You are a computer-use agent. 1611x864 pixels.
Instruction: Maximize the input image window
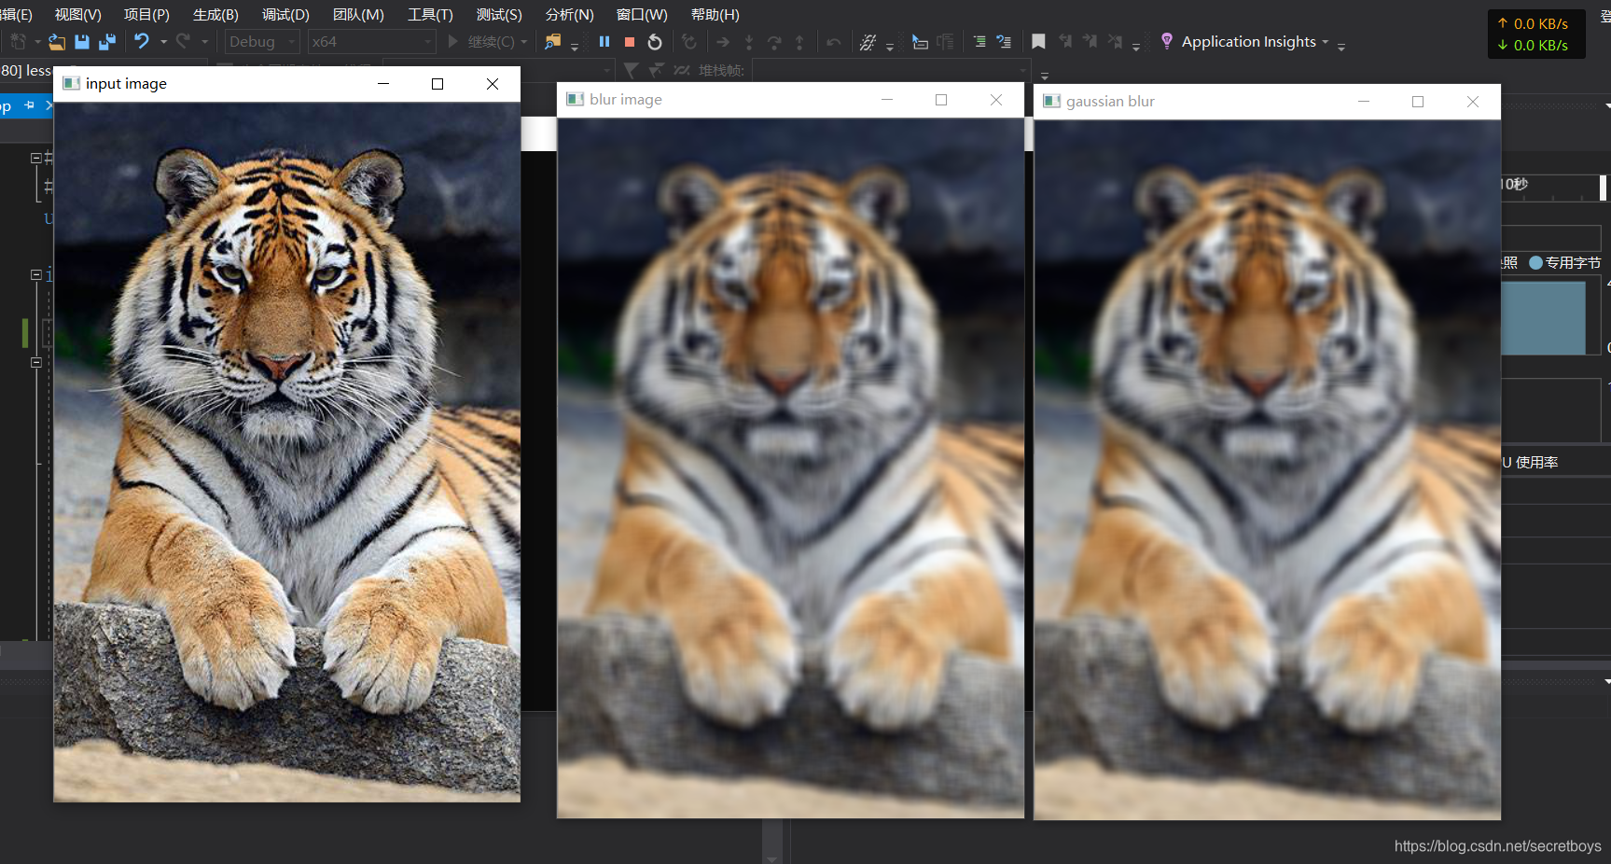click(x=437, y=84)
